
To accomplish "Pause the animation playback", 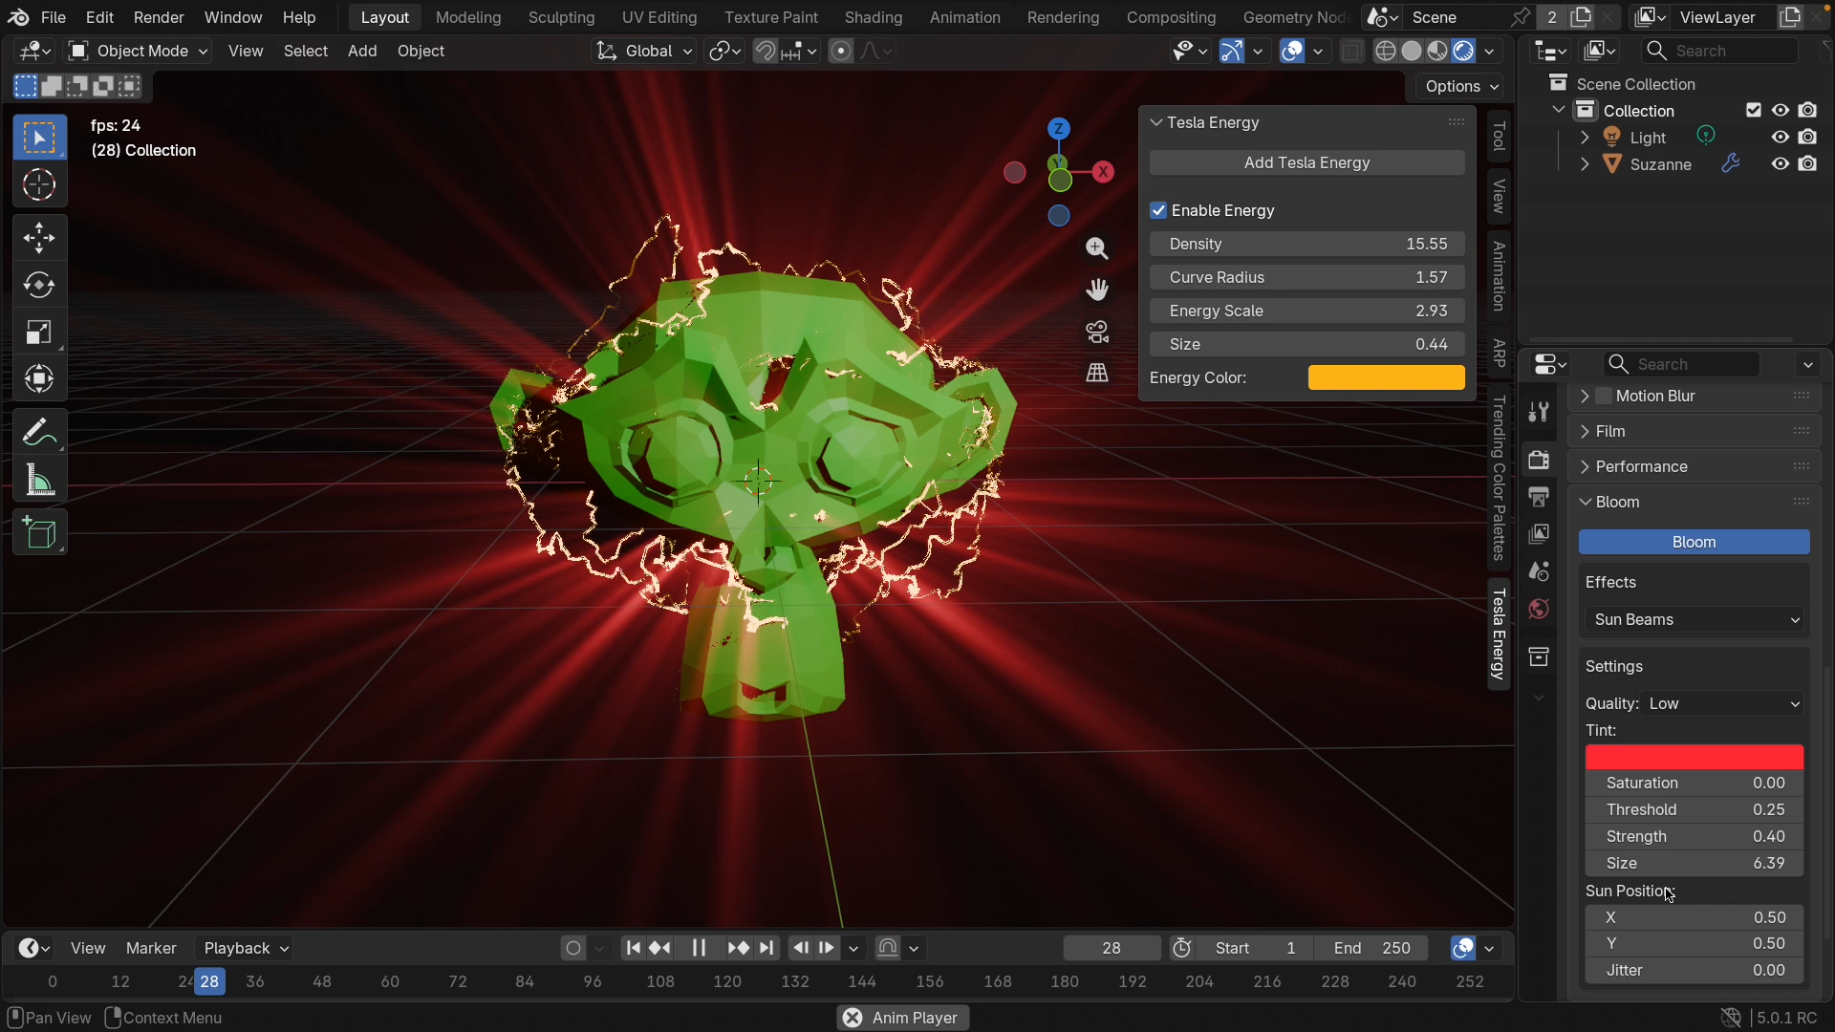I will click(699, 948).
